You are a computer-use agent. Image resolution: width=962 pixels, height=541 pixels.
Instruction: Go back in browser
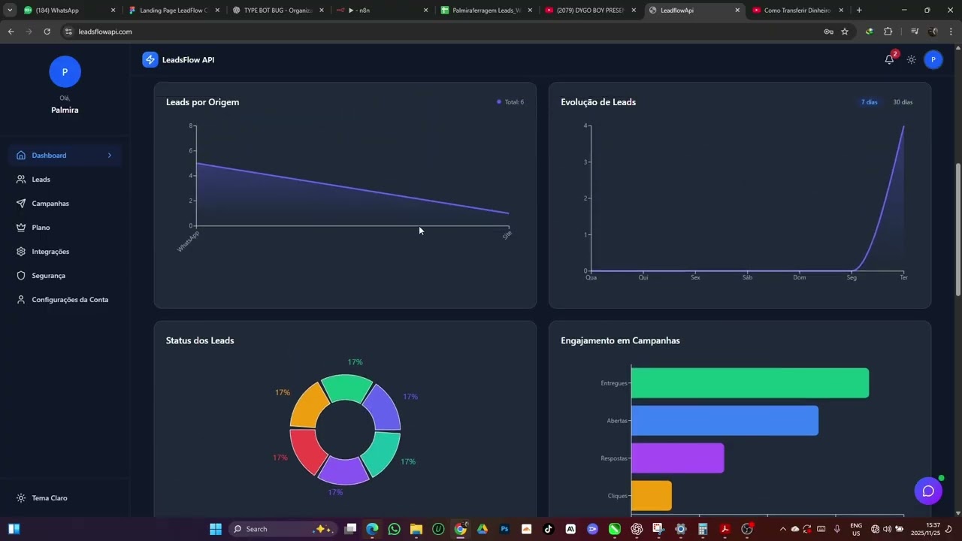coord(11,32)
